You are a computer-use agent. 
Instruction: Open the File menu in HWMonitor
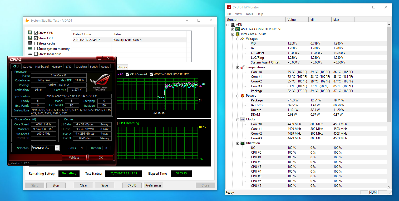click(x=229, y=14)
